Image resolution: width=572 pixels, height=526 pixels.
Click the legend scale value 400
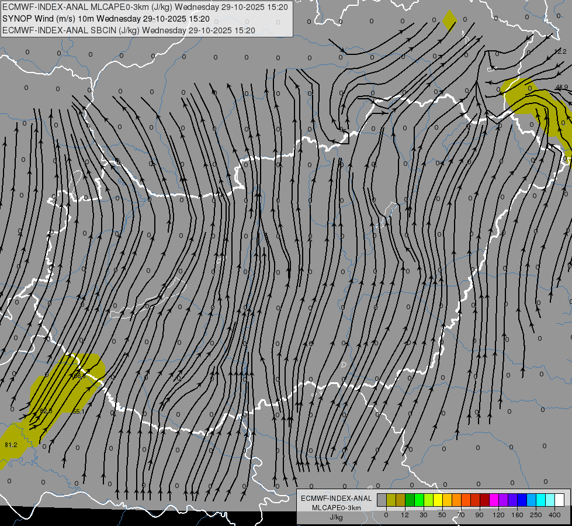[x=554, y=515]
